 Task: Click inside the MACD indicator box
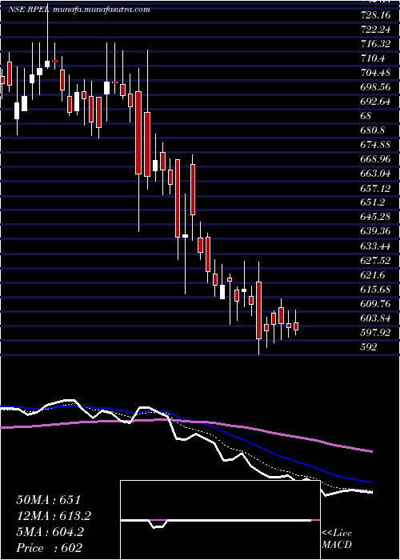coord(220,520)
